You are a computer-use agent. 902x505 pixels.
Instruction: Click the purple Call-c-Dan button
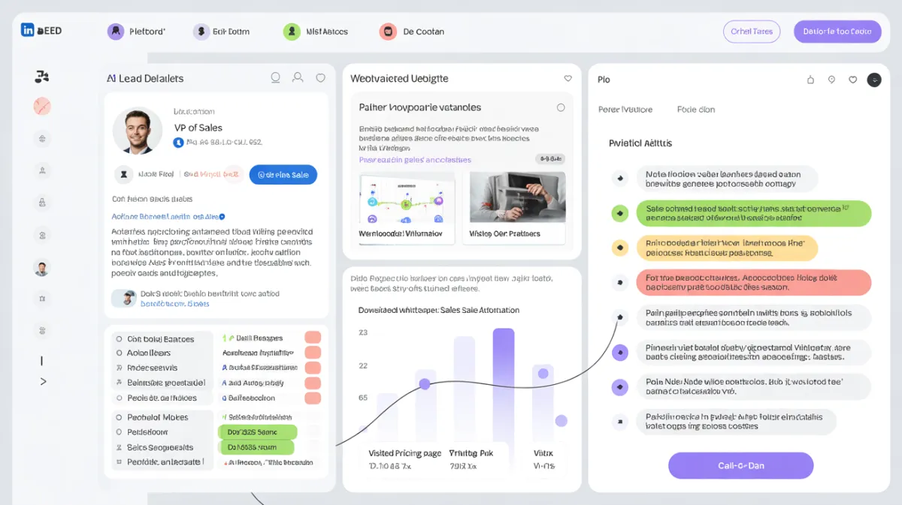click(740, 465)
